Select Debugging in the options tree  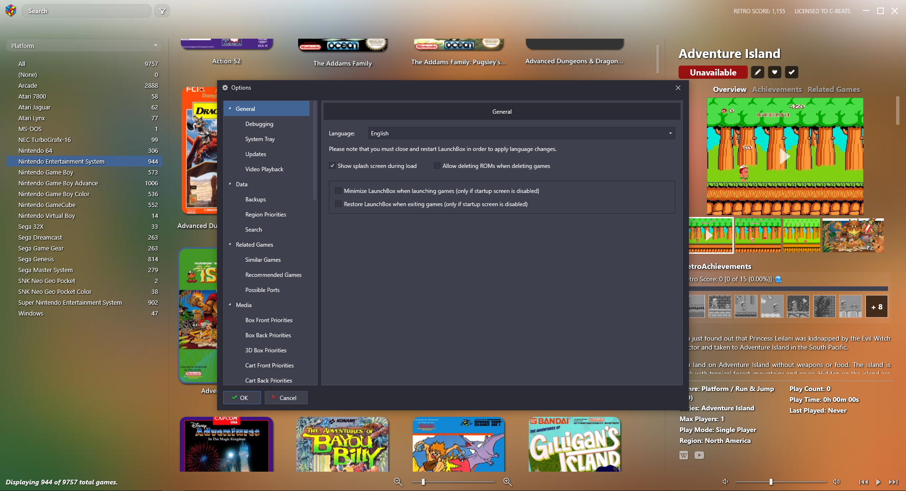click(x=259, y=124)
